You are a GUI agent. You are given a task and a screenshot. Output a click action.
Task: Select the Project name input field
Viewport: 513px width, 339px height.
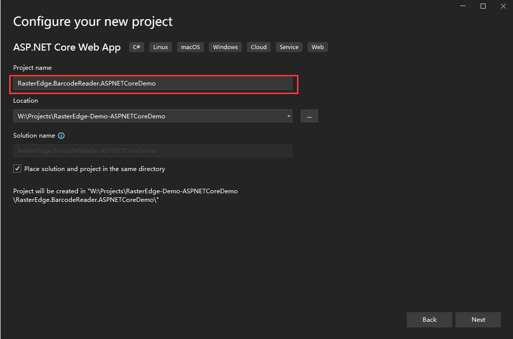point(152,83)
